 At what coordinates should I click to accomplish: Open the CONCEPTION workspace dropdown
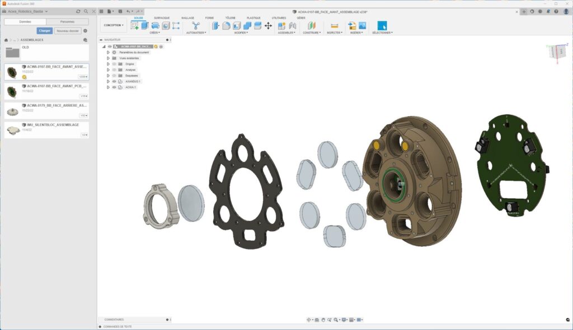click(x=113, y=25)
